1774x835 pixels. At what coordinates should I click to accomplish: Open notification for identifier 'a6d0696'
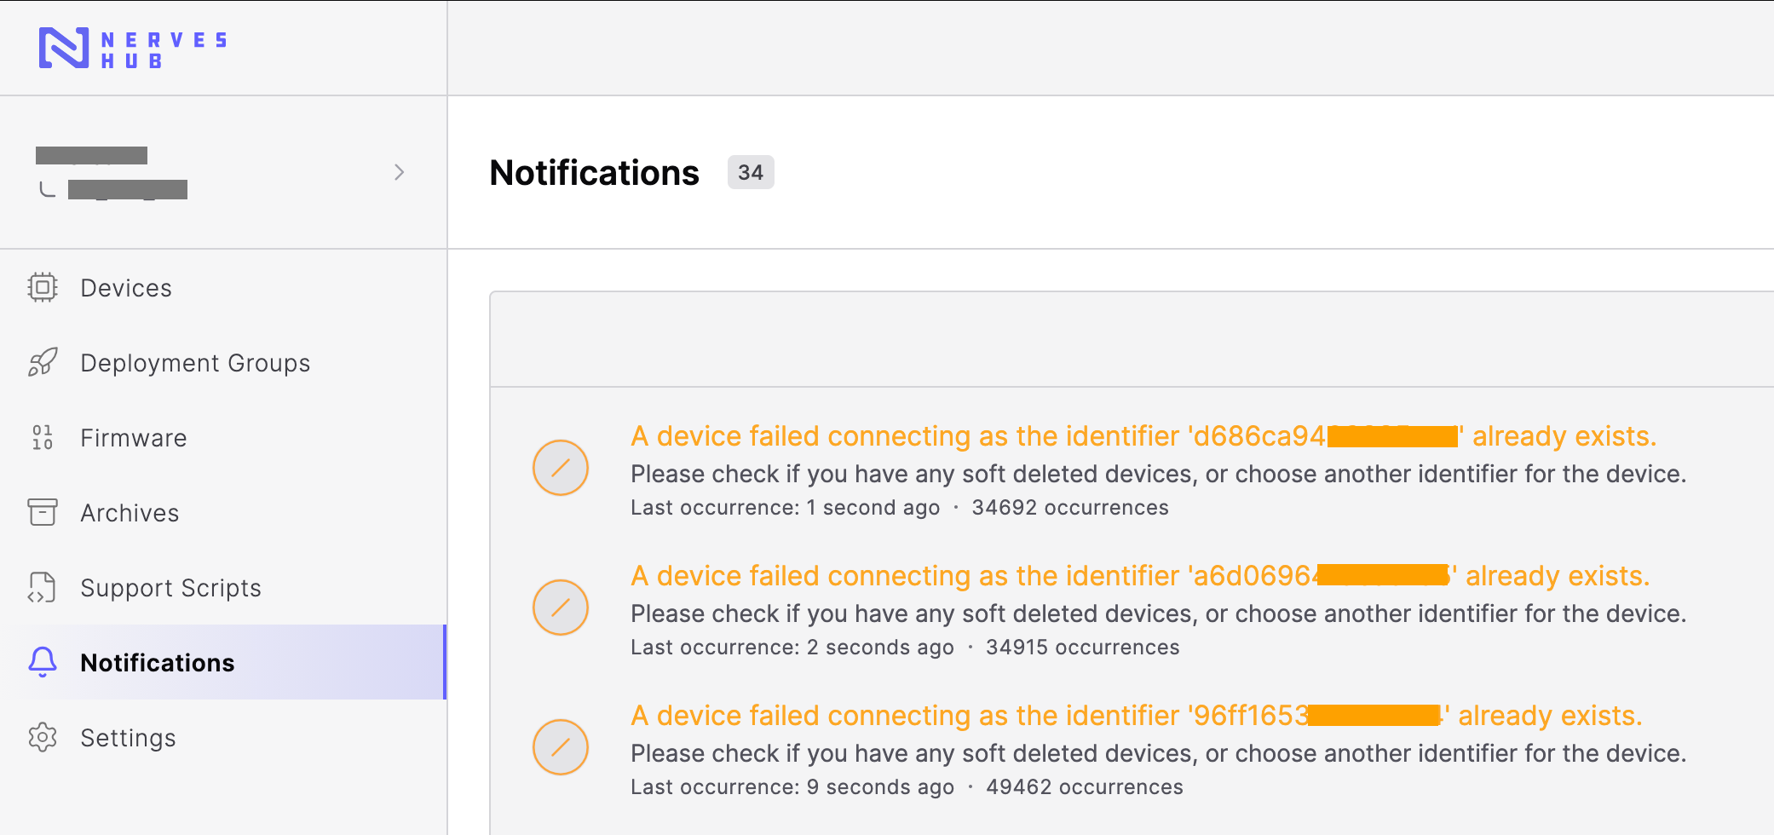pos(1140,576)
